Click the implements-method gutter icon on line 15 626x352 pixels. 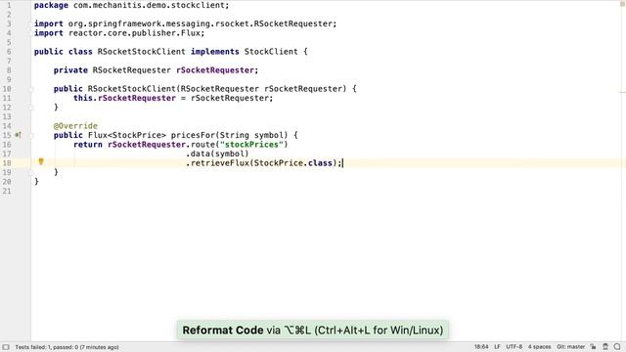[18, 135]
